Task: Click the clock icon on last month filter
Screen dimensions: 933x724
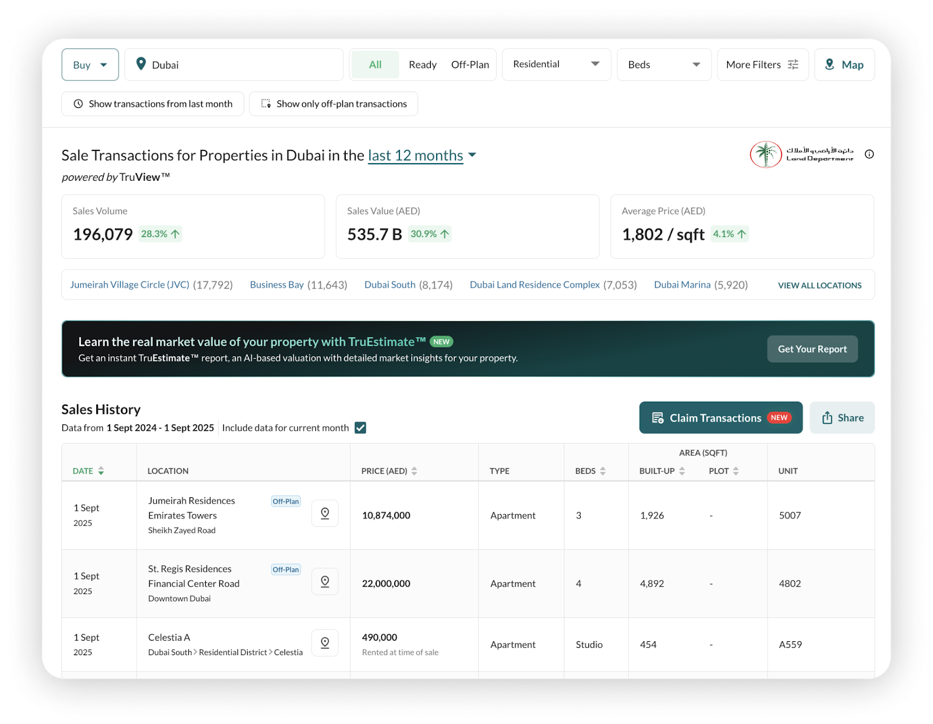Action: (78, 103)
